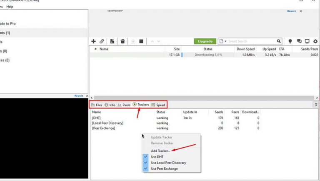320x181 pixels.
Task: Sort torrents by Status column header
Action: click(208, 49)
